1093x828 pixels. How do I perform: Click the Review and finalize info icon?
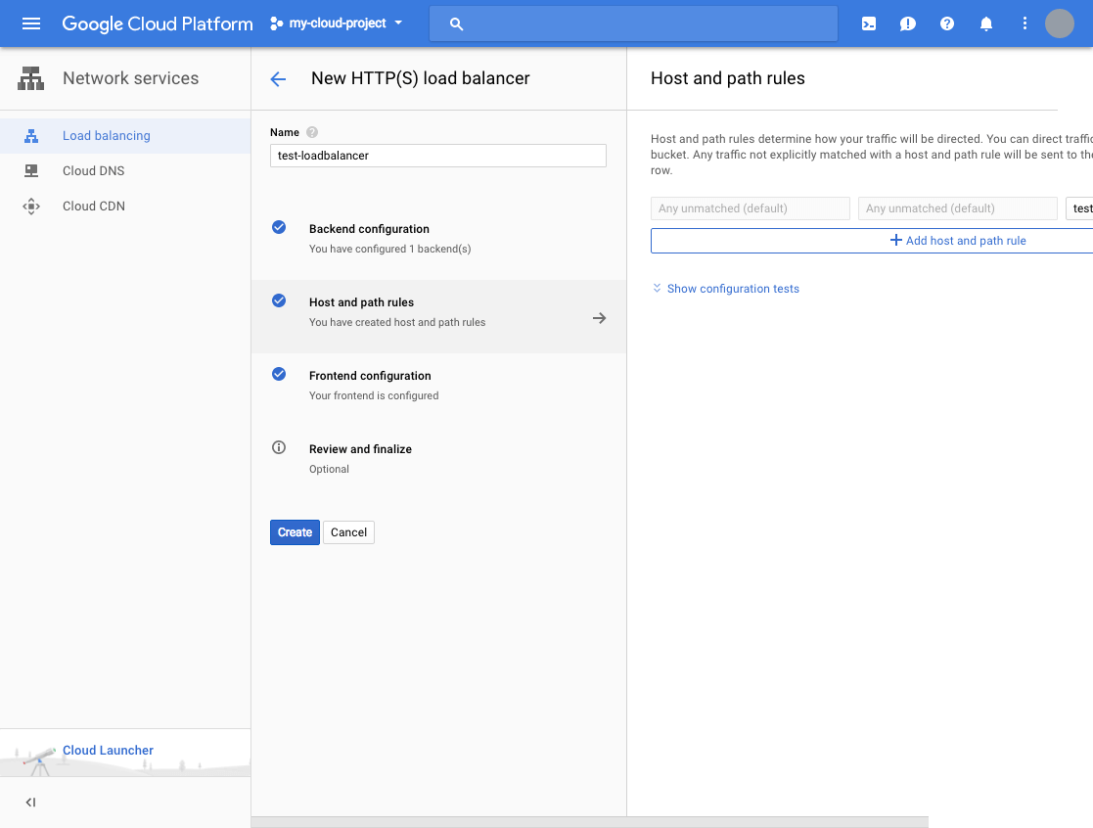pos(279,447)
